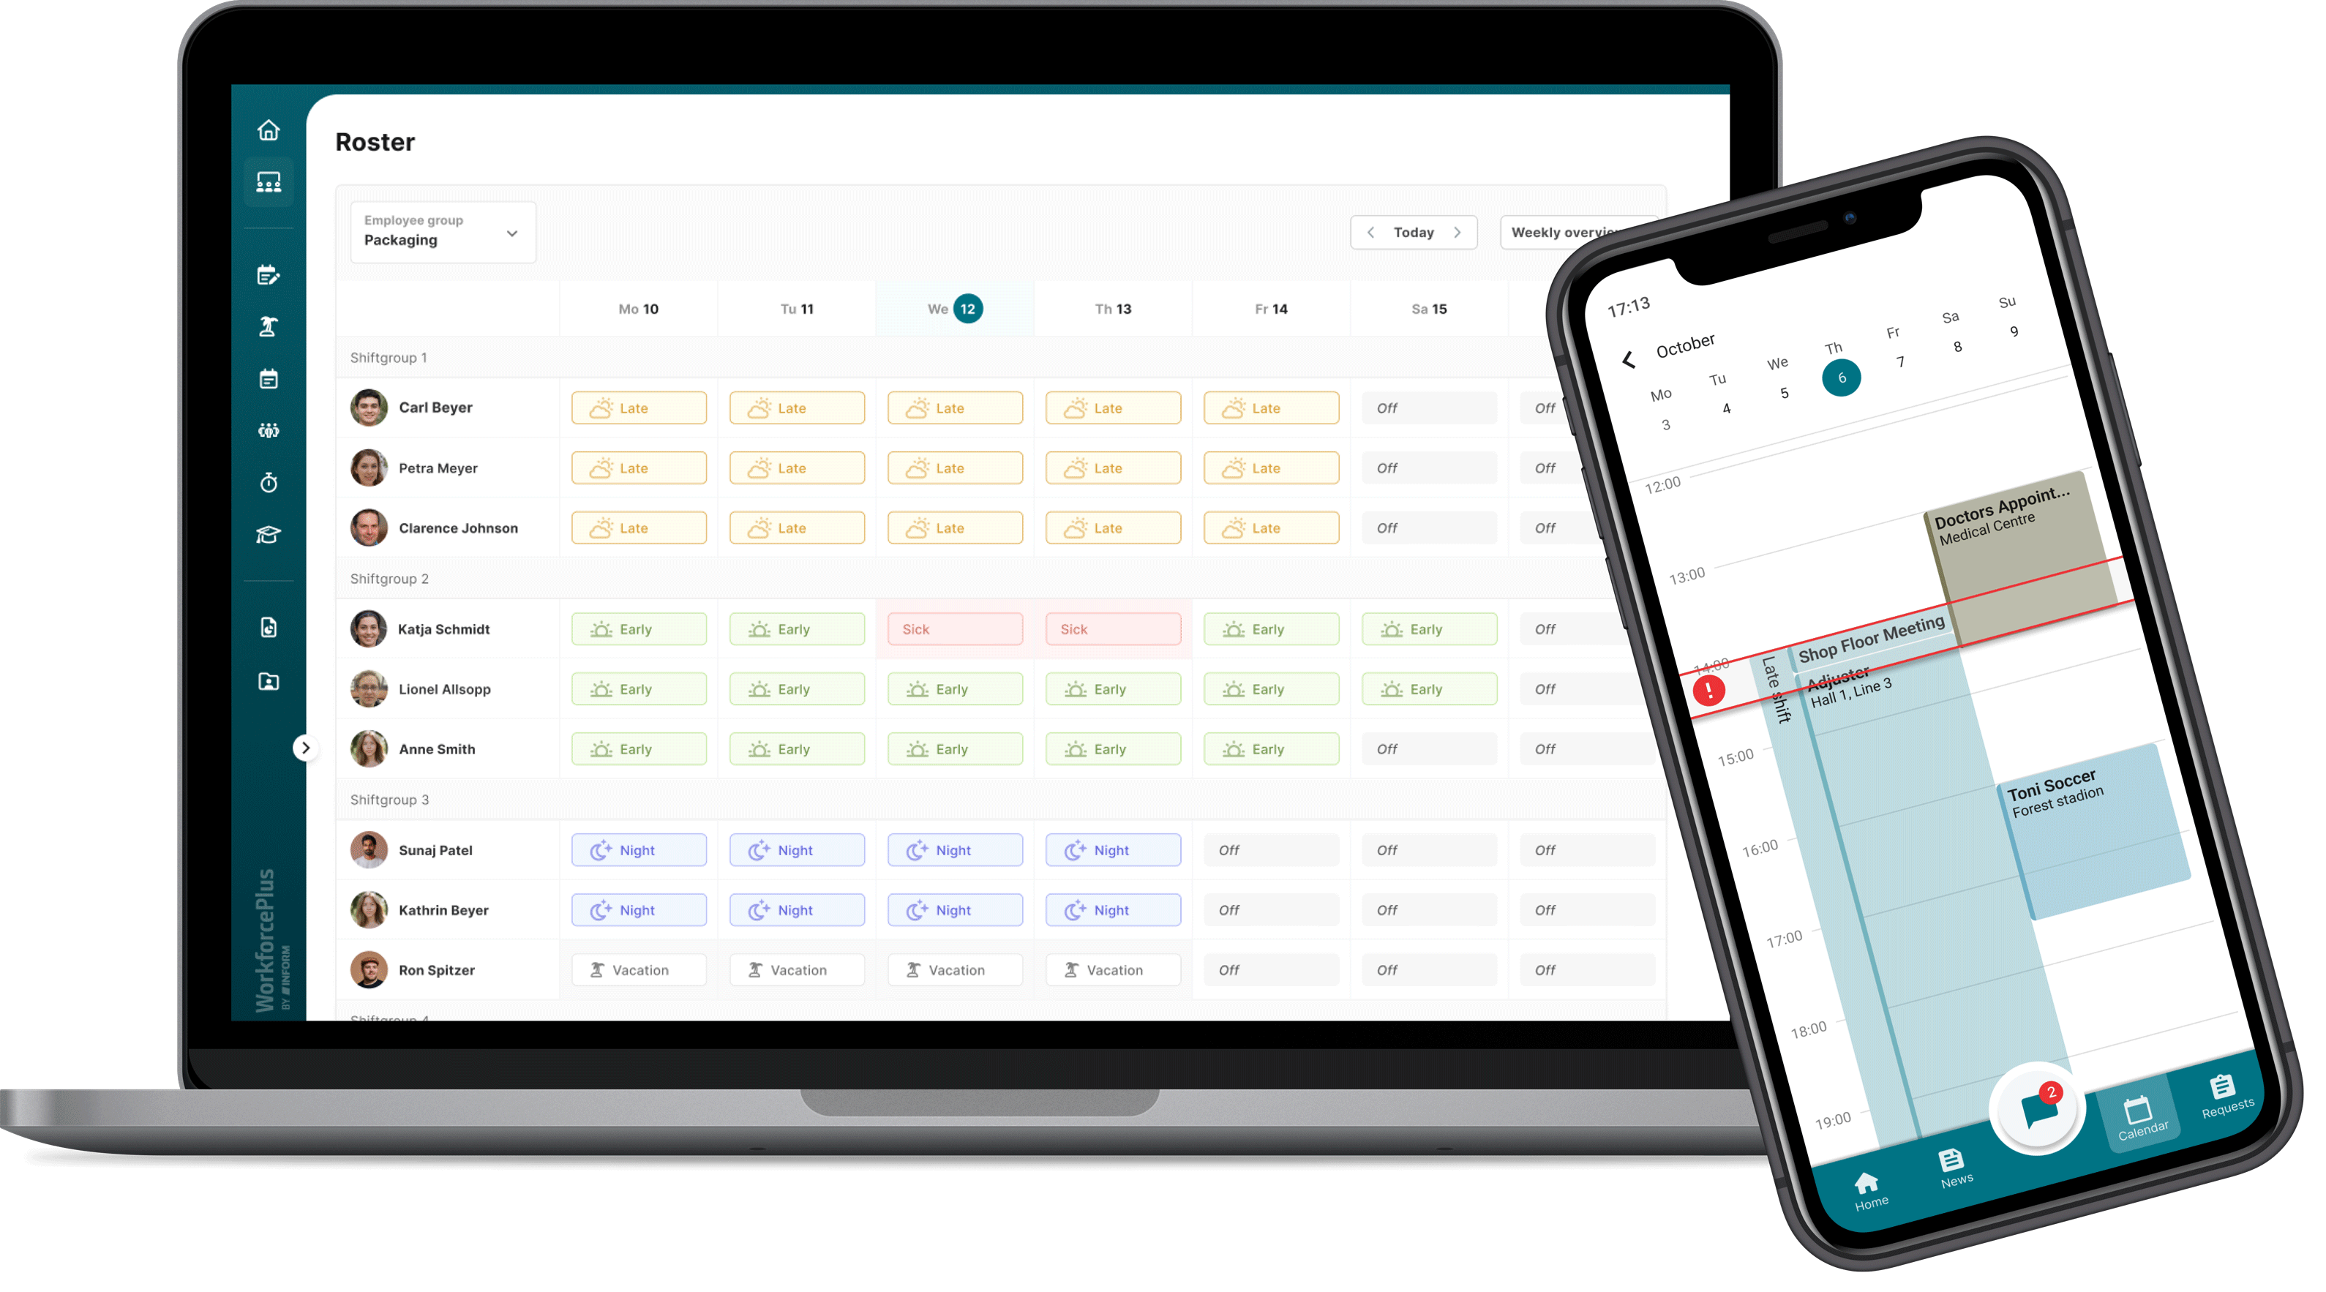Click the graduation cap icon in sidebar
2326x1292 pixels.
269,533
